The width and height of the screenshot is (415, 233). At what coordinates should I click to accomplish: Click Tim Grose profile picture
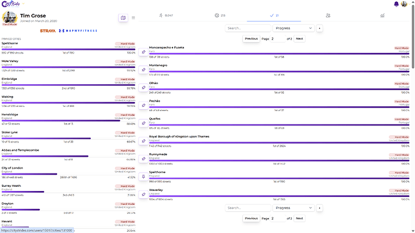tap(10, 17)
